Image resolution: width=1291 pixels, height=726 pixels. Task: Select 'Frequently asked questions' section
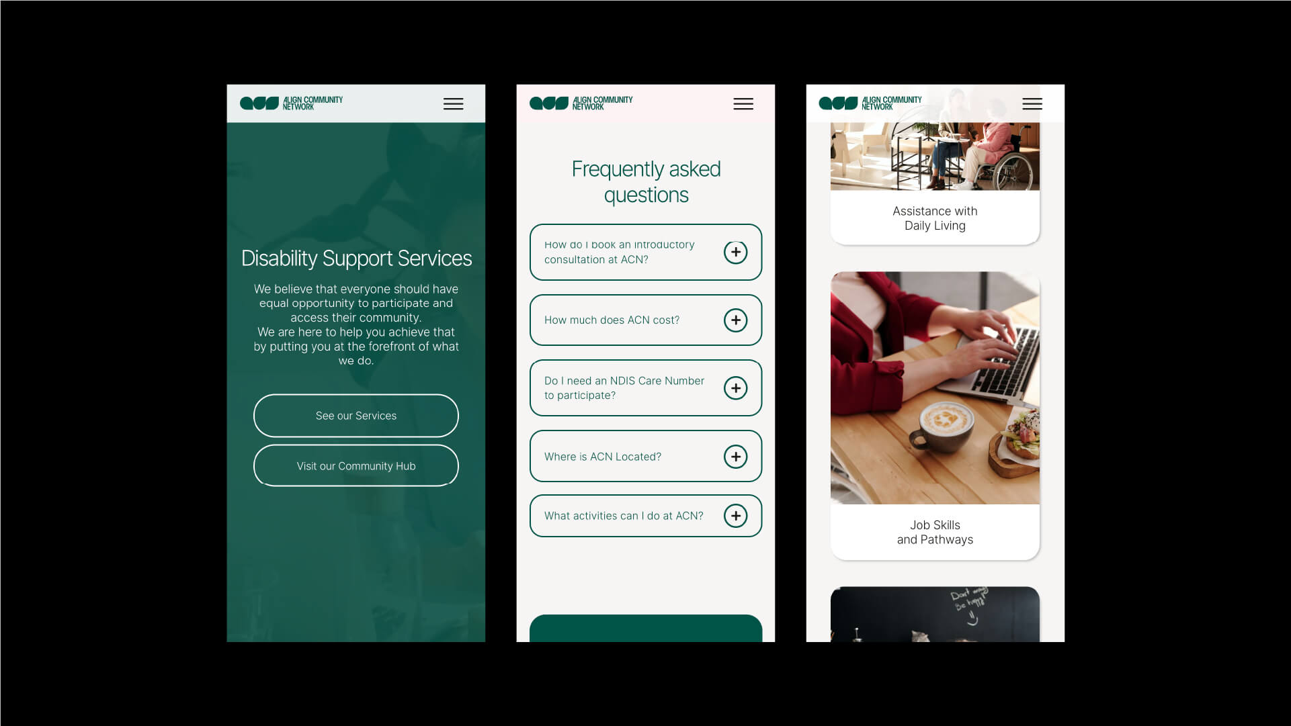click(x=645, y=182)
